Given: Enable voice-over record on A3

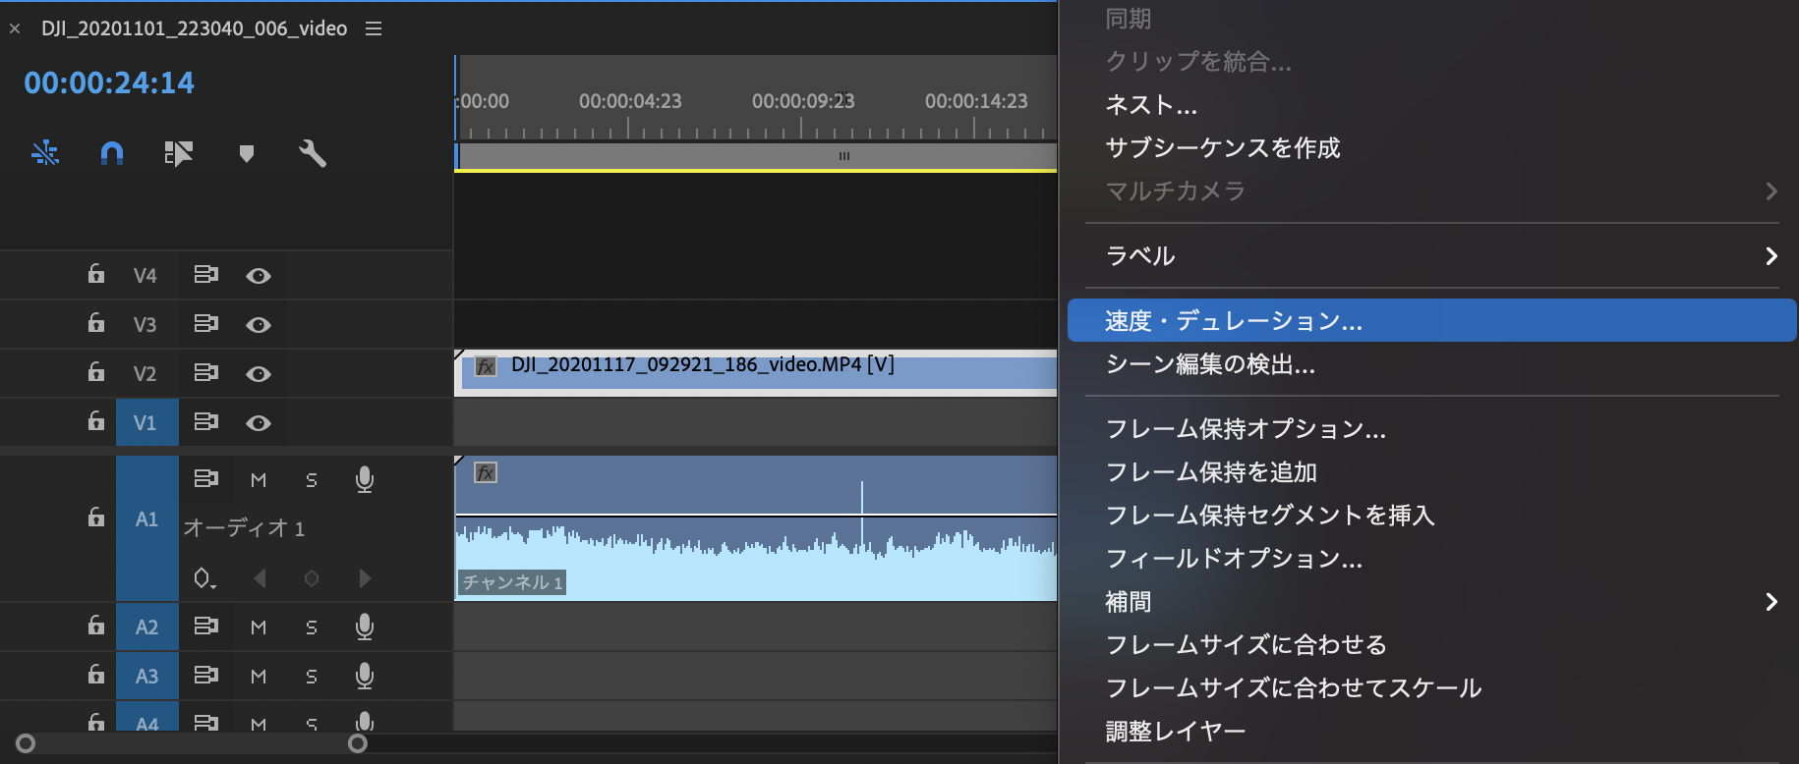Looking at the screenshot, I should click(x=365, y=676).
